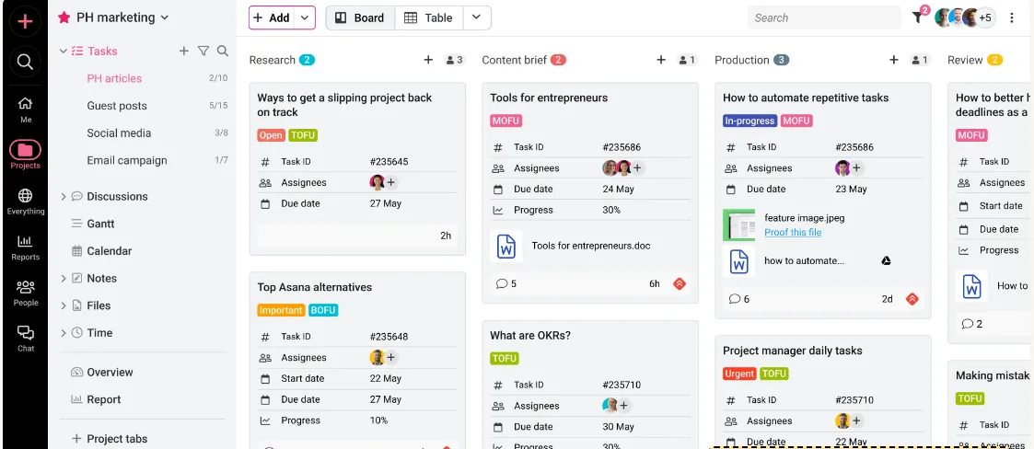This screenshot has width=1034, height=449.
Task: Add a card to the Production column
Action: [x=893, y=60]
